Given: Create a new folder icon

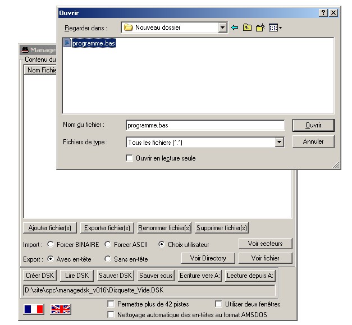Looking at the screenshot, I should [260, 28].
